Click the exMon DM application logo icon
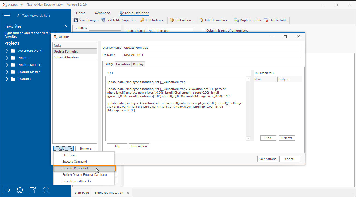Viewport: 356px width, 197px height. [4, 5]
